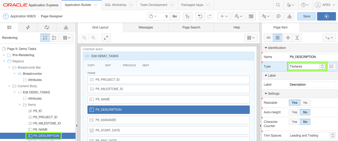Select the PREVIOUS button in the layout
This screenshot has width=338, height=141.
[x=129, y=65]
